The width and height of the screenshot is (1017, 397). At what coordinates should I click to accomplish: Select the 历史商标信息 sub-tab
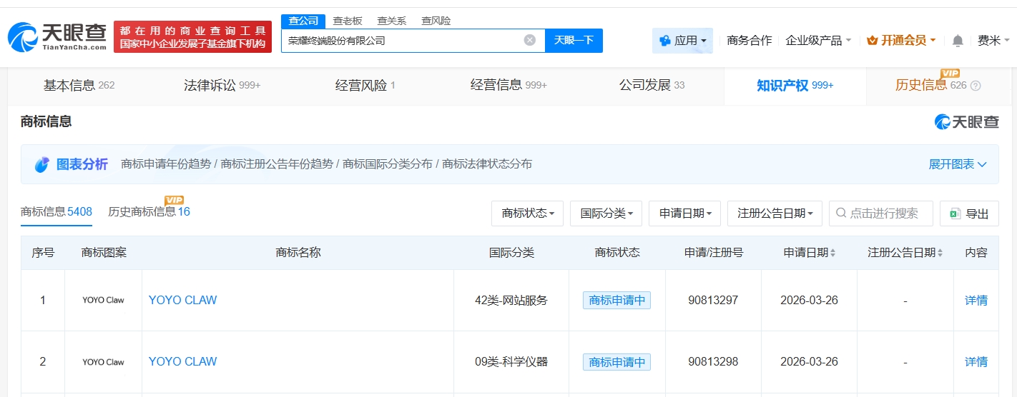(149, 212)
